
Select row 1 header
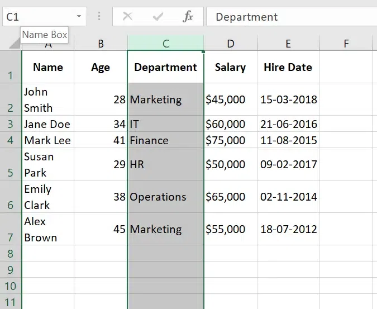[11, 67]
